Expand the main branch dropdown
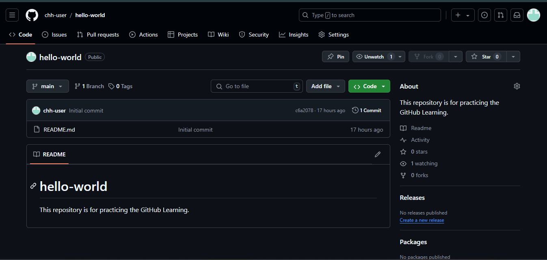 pos(48,86)
